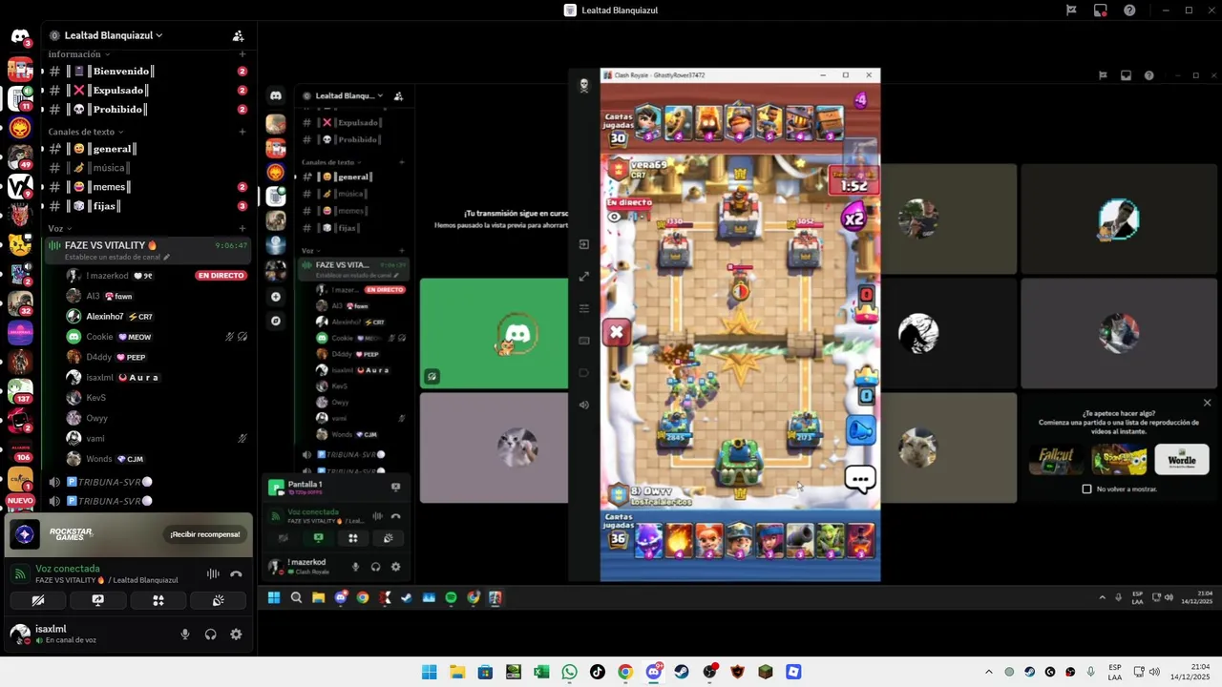Open Wordle activity thumbnail

point(1181,460)
